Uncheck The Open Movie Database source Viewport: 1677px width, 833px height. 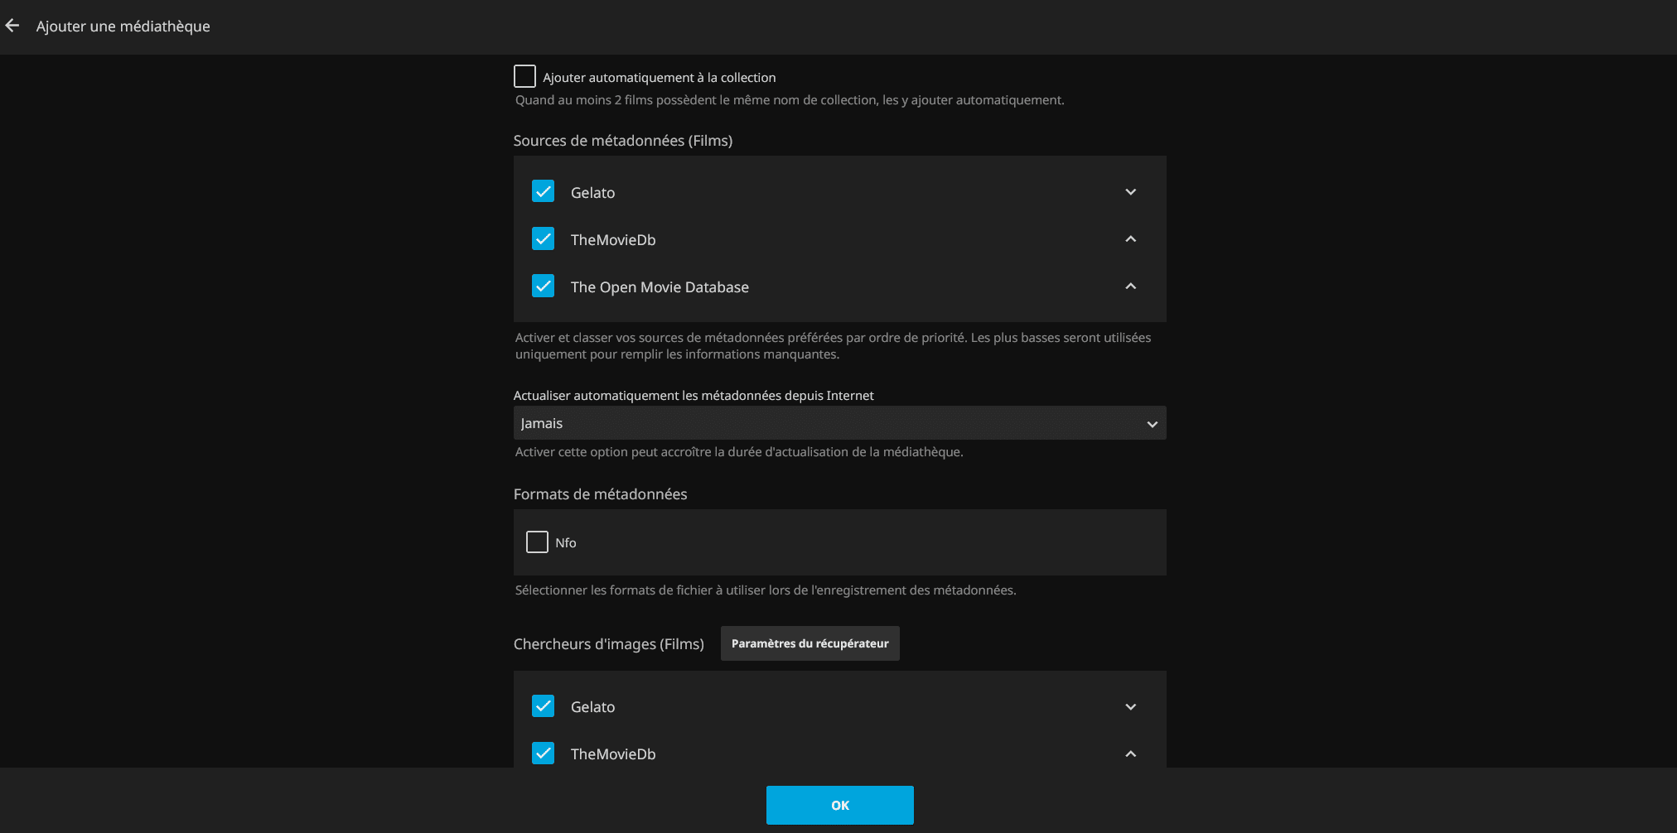(543, 286)
